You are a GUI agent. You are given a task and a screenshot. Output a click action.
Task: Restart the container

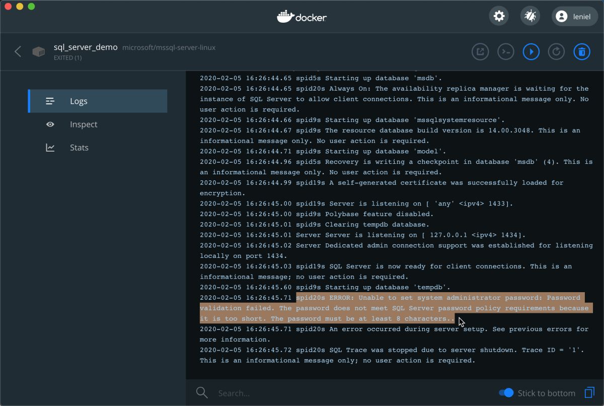point(556,51)
